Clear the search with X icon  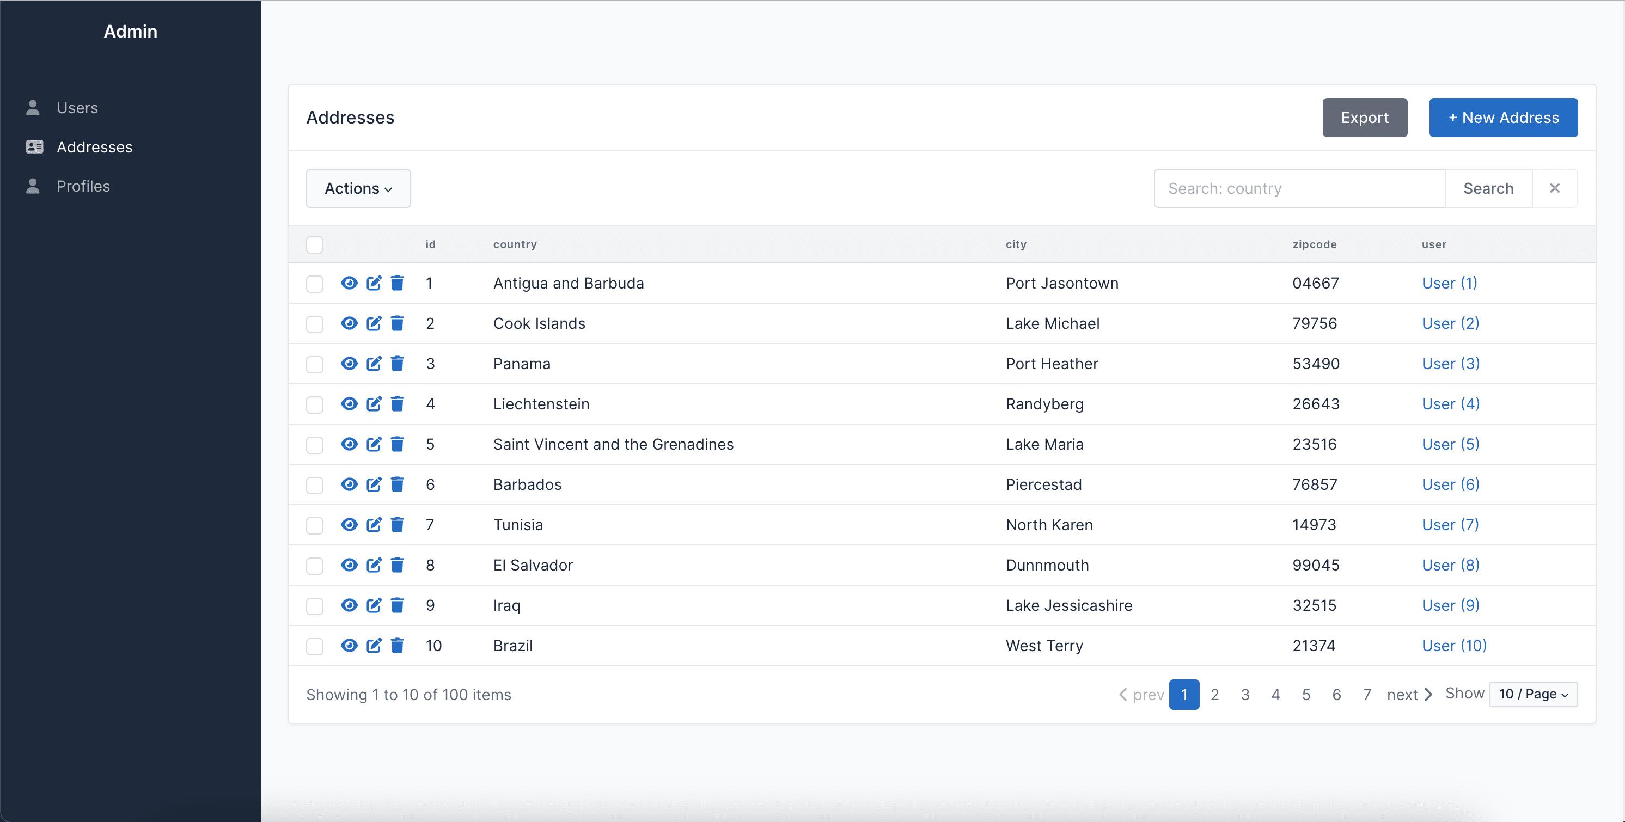click(1554, 188)
